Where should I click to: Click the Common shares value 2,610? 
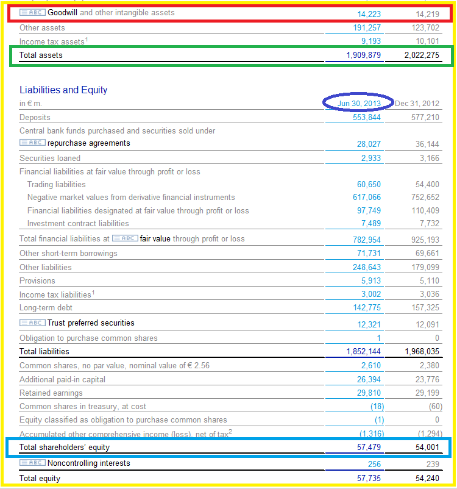point(371,365)
